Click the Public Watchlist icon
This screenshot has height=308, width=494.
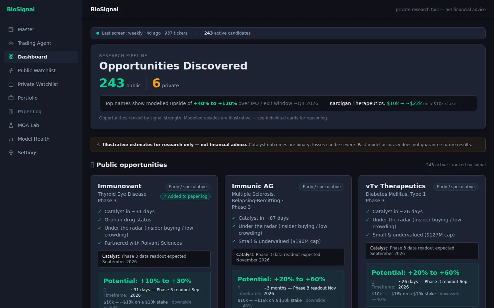point(11,70)
